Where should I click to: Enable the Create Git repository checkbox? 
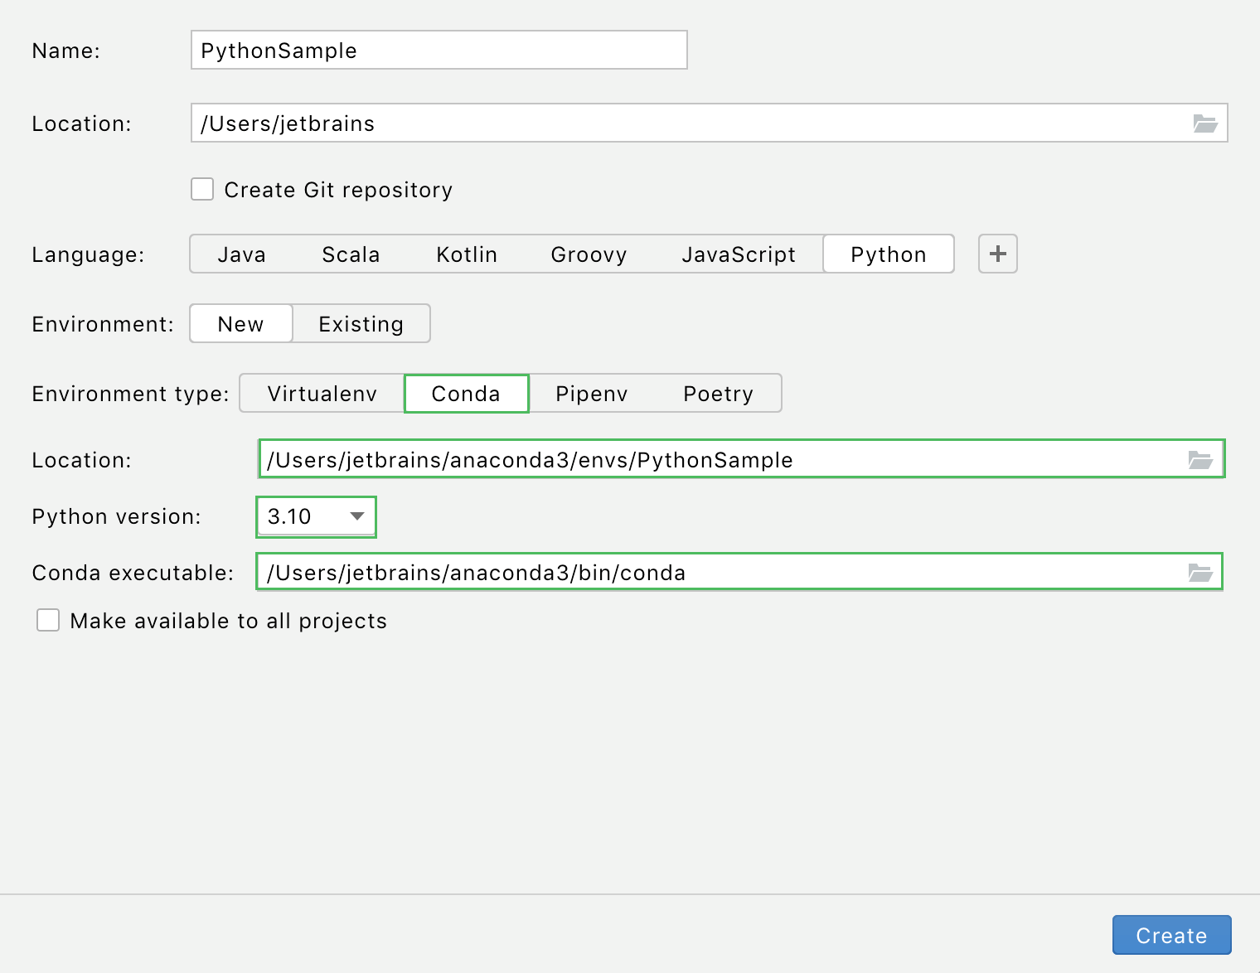202,189
